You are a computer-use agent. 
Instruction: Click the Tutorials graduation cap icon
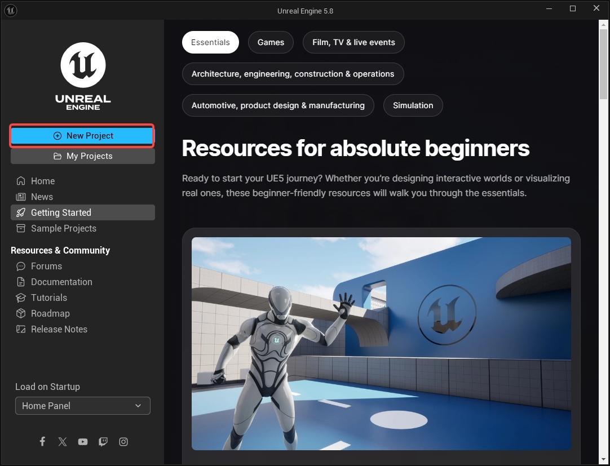[21, 298]
